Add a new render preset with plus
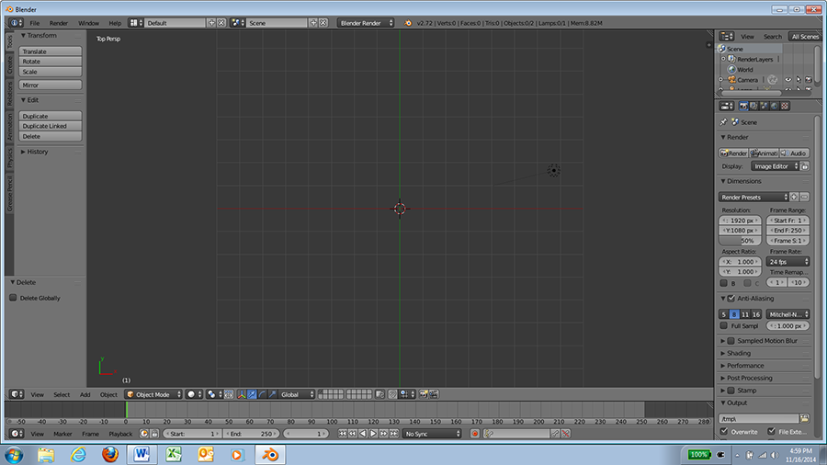 pos(794,197)
